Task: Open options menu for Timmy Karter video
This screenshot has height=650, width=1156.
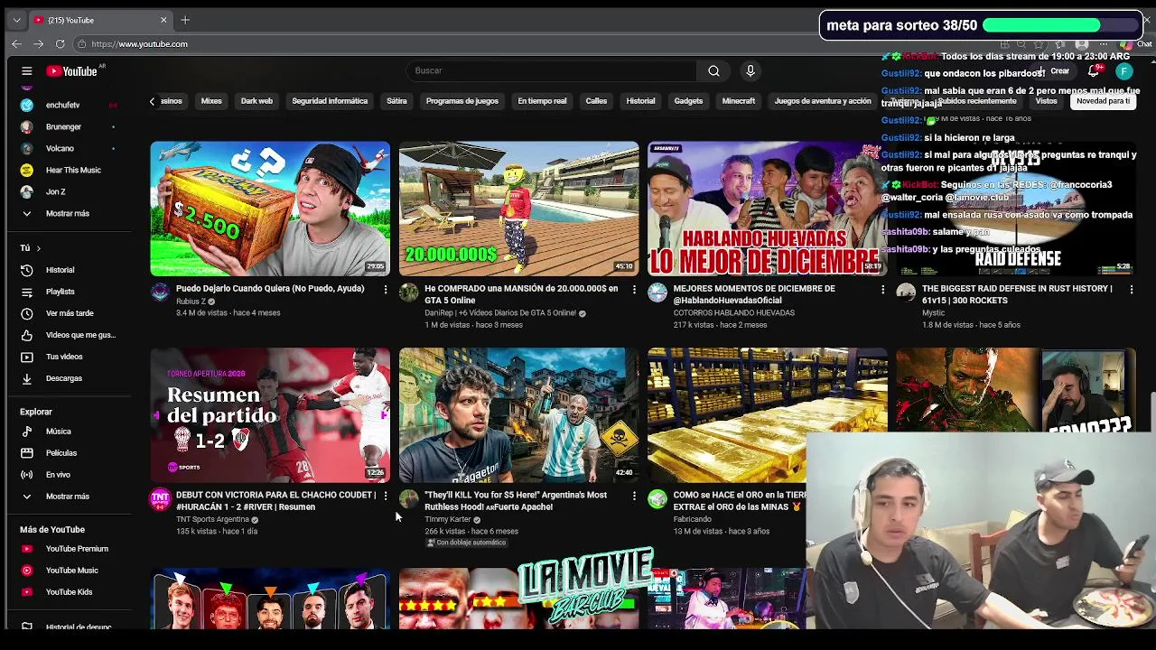Action: 634,496
